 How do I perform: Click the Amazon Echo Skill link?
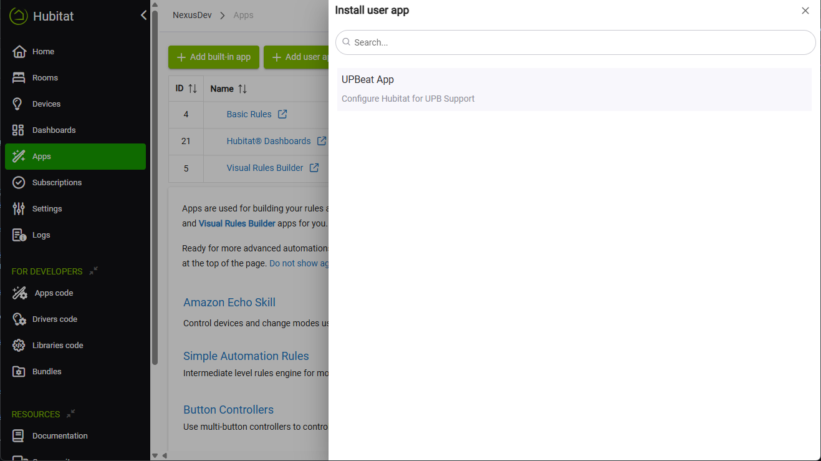point(229,303)
